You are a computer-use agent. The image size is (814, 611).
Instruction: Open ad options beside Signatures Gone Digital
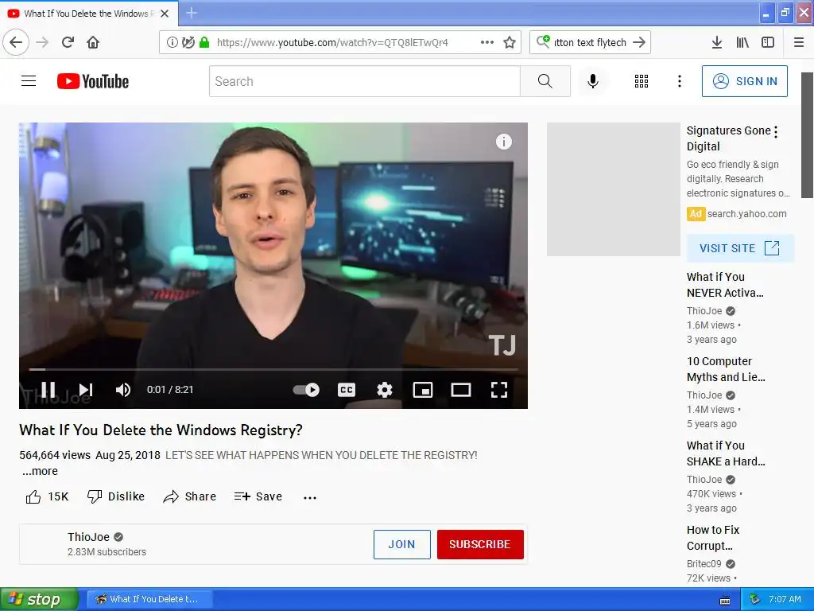[x=776, y=132]
